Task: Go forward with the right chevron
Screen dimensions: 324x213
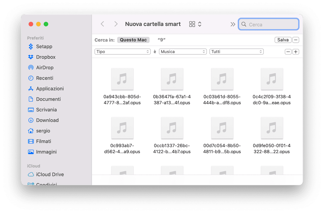Action: point(116,24)
